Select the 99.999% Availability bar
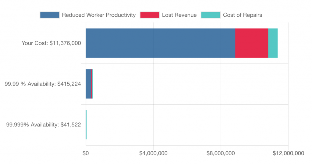Image resolution: width=312 pixels, height=164 pixels. click(x=86, y=125)
